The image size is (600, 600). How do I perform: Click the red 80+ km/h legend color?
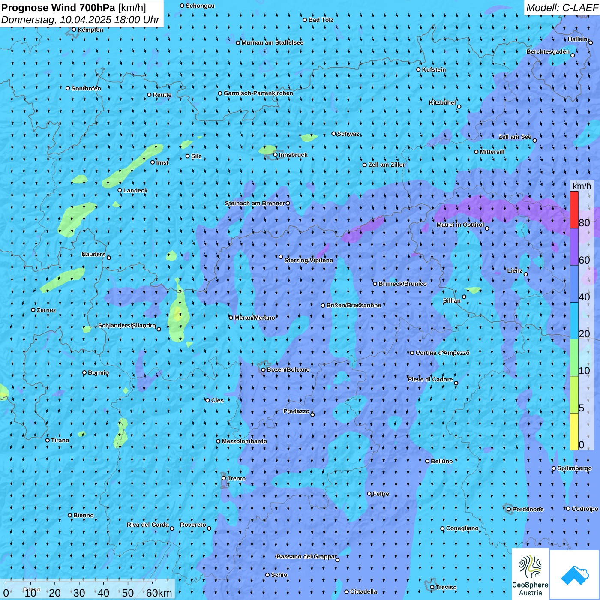pyautogui.click(x=574, y=210)
